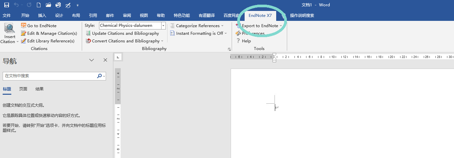This screenshot has width=454, height=158.
Task: Click the Tools group label
Action: [259, 48]
